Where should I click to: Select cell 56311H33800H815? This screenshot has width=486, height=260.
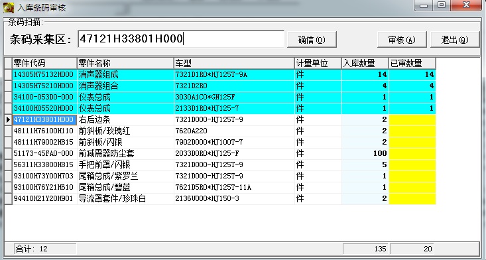(x=44, y=164)
